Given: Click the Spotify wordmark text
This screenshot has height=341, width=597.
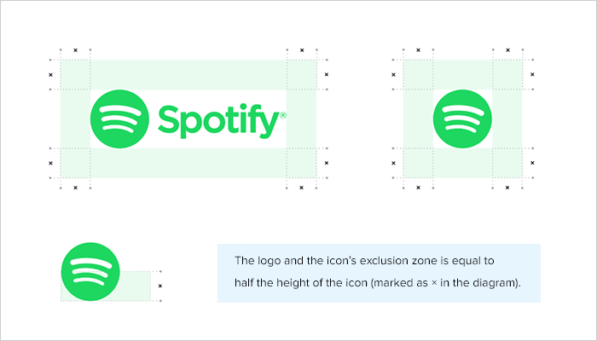Looking at the screenshot, I should coord(219,121).
